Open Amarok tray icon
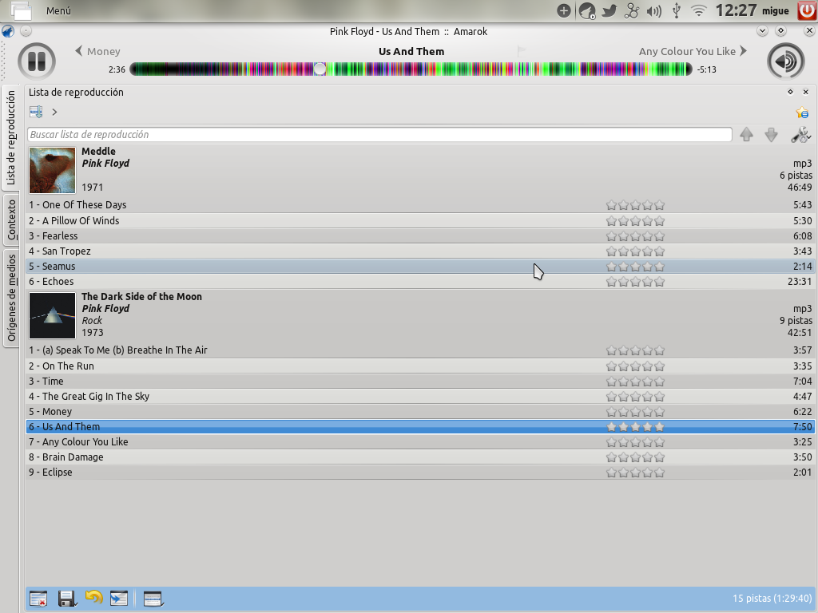The image size is (818, 613). click(x=587, y=11)
